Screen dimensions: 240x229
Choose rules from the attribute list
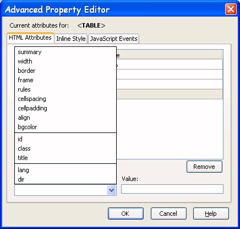(x=66, y=89)
